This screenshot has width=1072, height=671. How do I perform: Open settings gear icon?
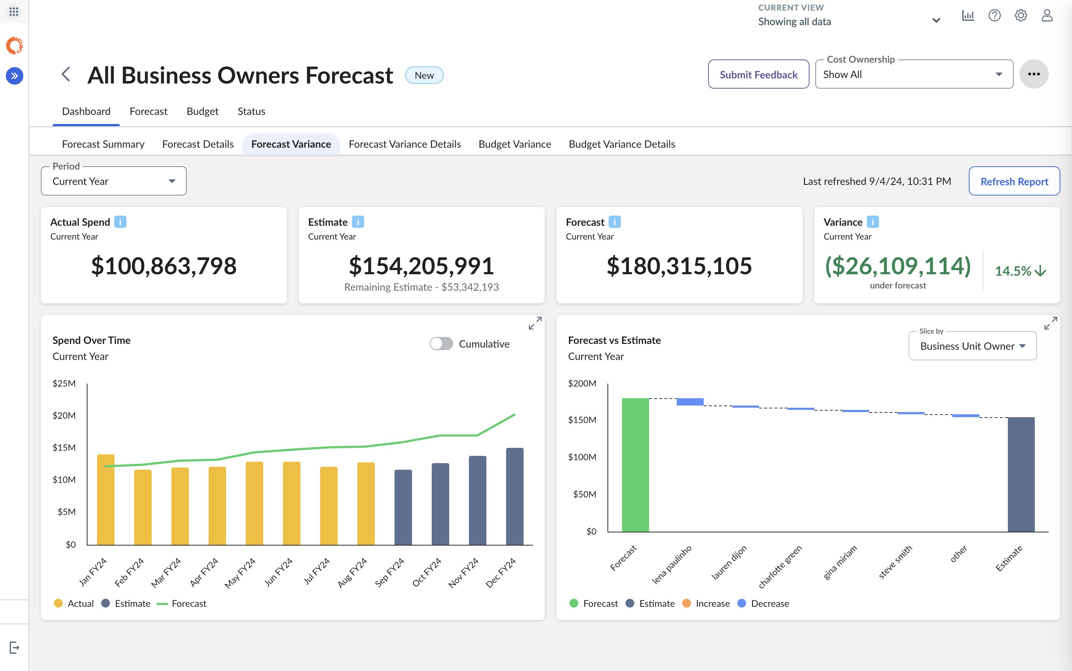pos(1021,16)
